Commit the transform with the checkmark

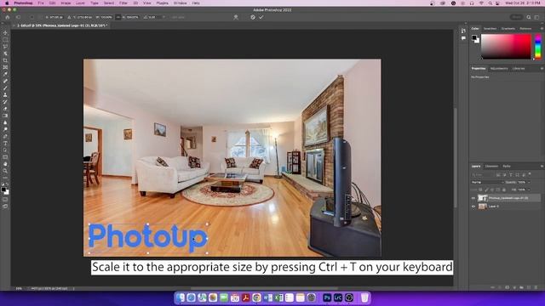tap(261, 17)
